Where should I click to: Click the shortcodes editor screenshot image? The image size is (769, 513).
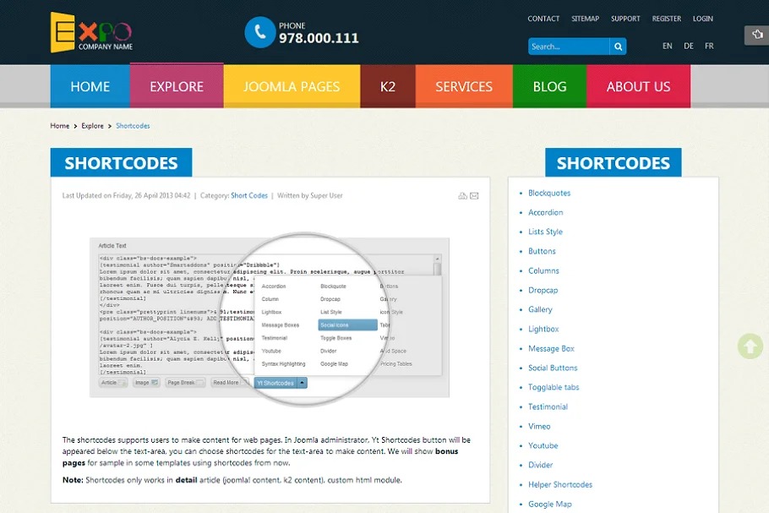coord(270,317)
